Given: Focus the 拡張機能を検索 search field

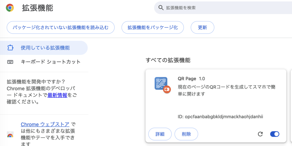Looking at the screenshot, I should coord(222,8).
